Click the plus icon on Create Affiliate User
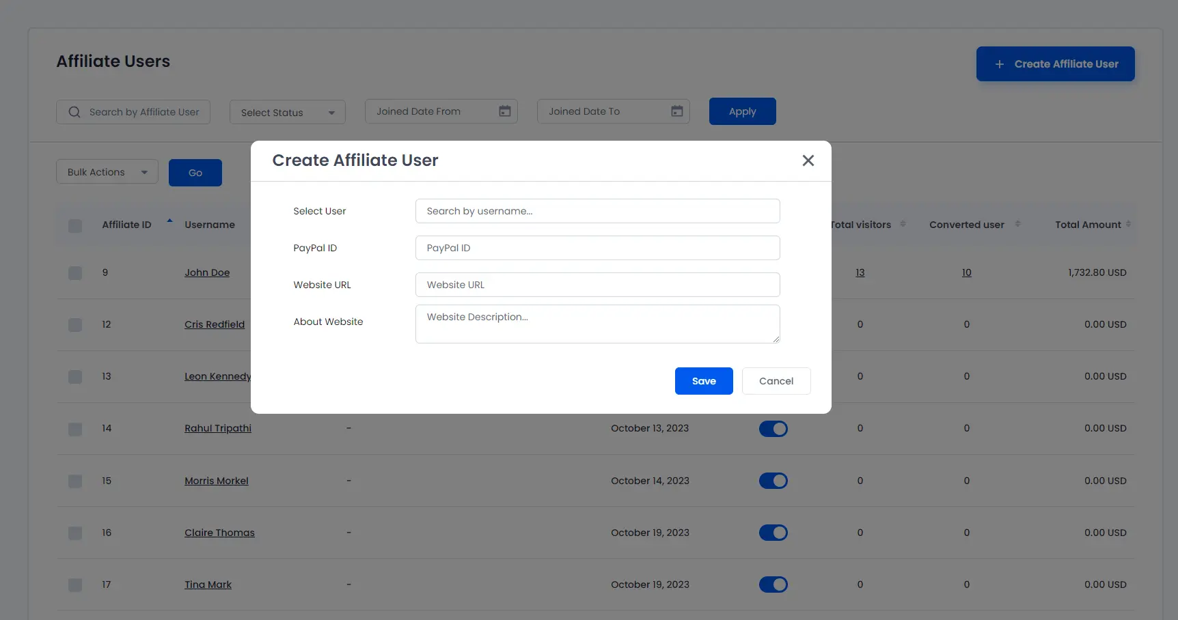Screen dimensions: 1178x620 [1000, 64]
